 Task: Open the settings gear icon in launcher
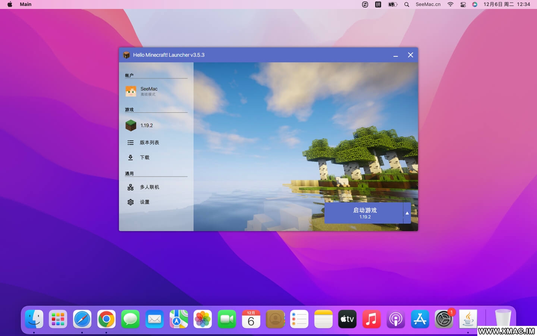click(131, 202)
